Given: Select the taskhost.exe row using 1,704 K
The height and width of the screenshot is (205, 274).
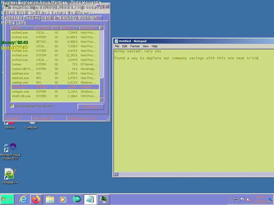Looking at the screenshot, I should point(55,73).
